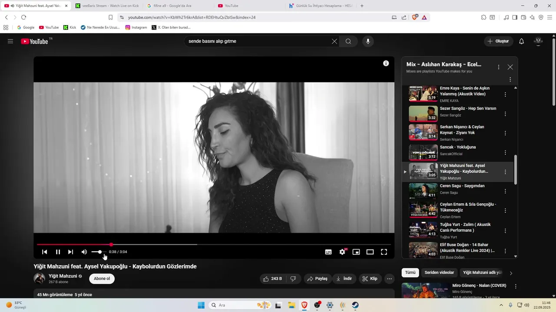Open a new browser tab

[362, 6]
